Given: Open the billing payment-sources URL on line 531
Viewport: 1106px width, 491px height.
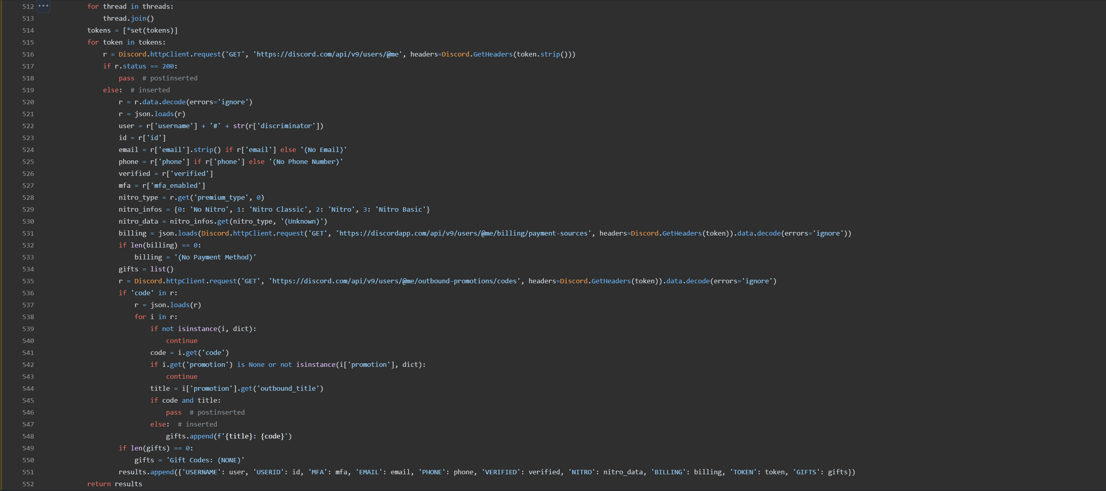Looking at the screenshot, I should coord(463,233).
